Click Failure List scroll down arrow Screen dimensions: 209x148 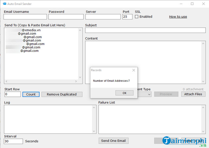click(x=203, y=132)
